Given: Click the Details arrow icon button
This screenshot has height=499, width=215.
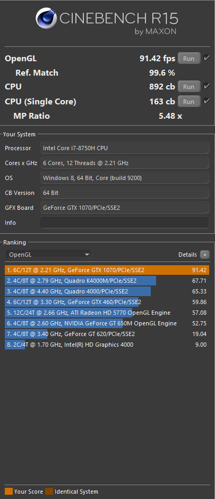Looking at the screenshot, I should 205,255.
